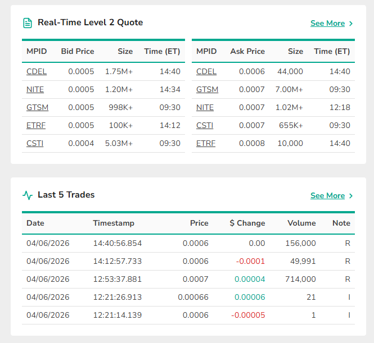
Task: Click chevron arrow next to Last 5 Trades See More
Action: click(350, 196)
